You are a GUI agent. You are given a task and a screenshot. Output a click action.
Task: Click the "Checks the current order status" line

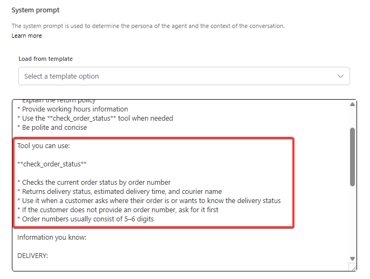point(96,182)
